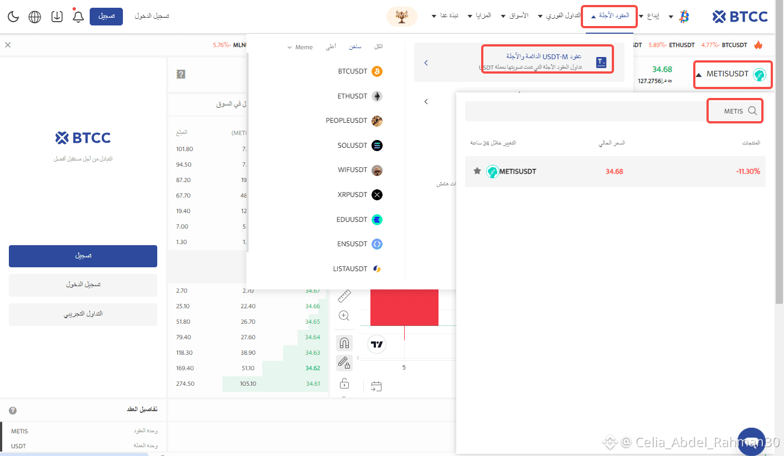
Task: Click the search magnifier icon
Action: [x=752, y=111]
